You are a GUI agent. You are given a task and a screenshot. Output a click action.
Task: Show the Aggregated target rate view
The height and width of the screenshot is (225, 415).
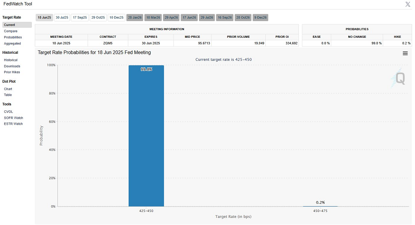point(12,44)
